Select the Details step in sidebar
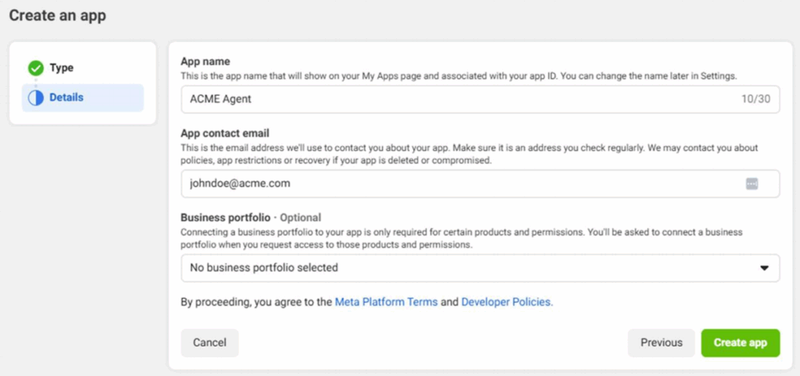 (x=66, y=98)
